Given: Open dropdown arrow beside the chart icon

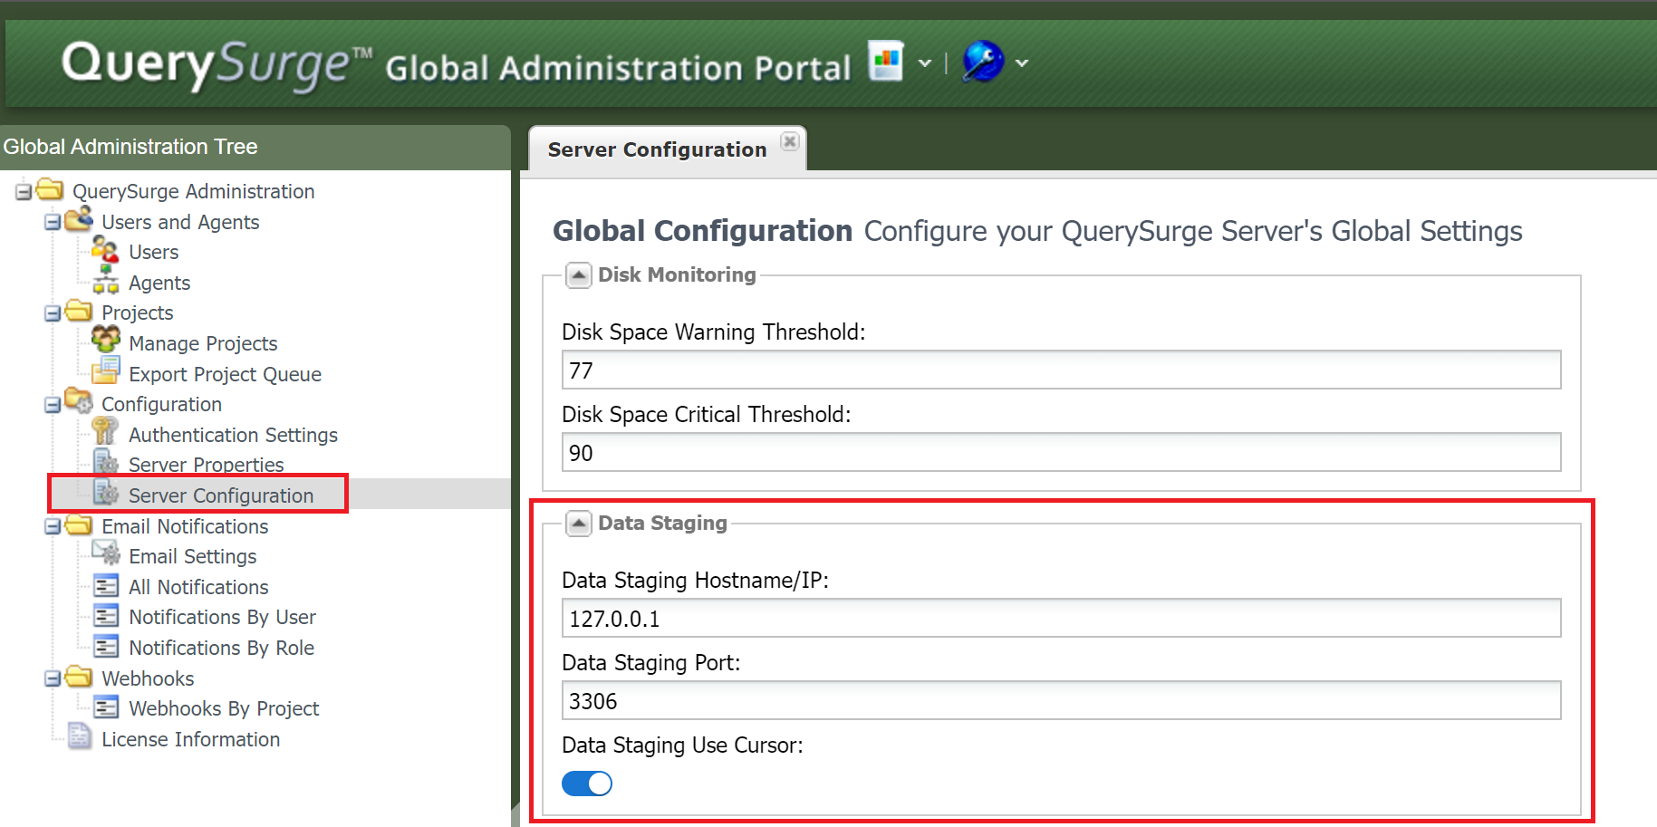Looking at the screenshot, I should point(924,63).
